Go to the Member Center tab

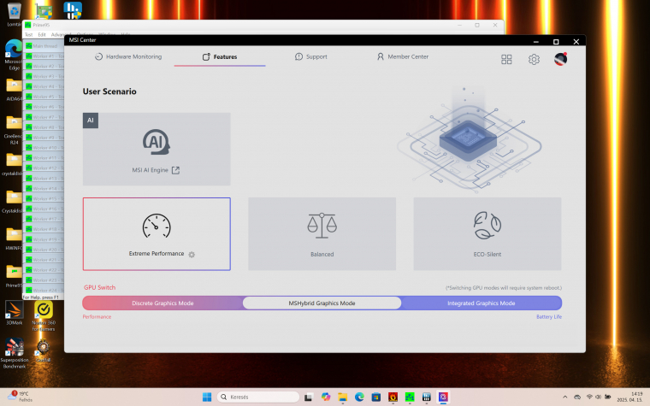(x=403, y=56)
